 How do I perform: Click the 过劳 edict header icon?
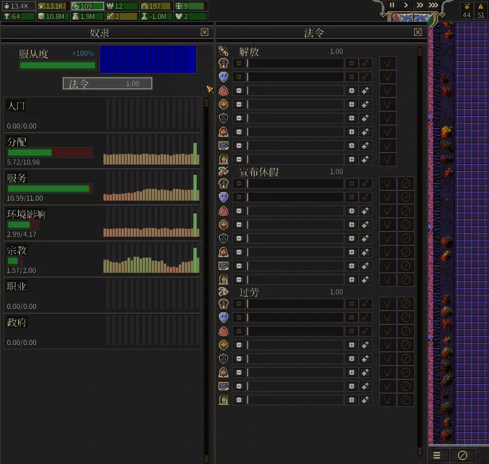[x=223, y=292]
